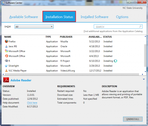Select the Installation Status tab

click(59, 17)
